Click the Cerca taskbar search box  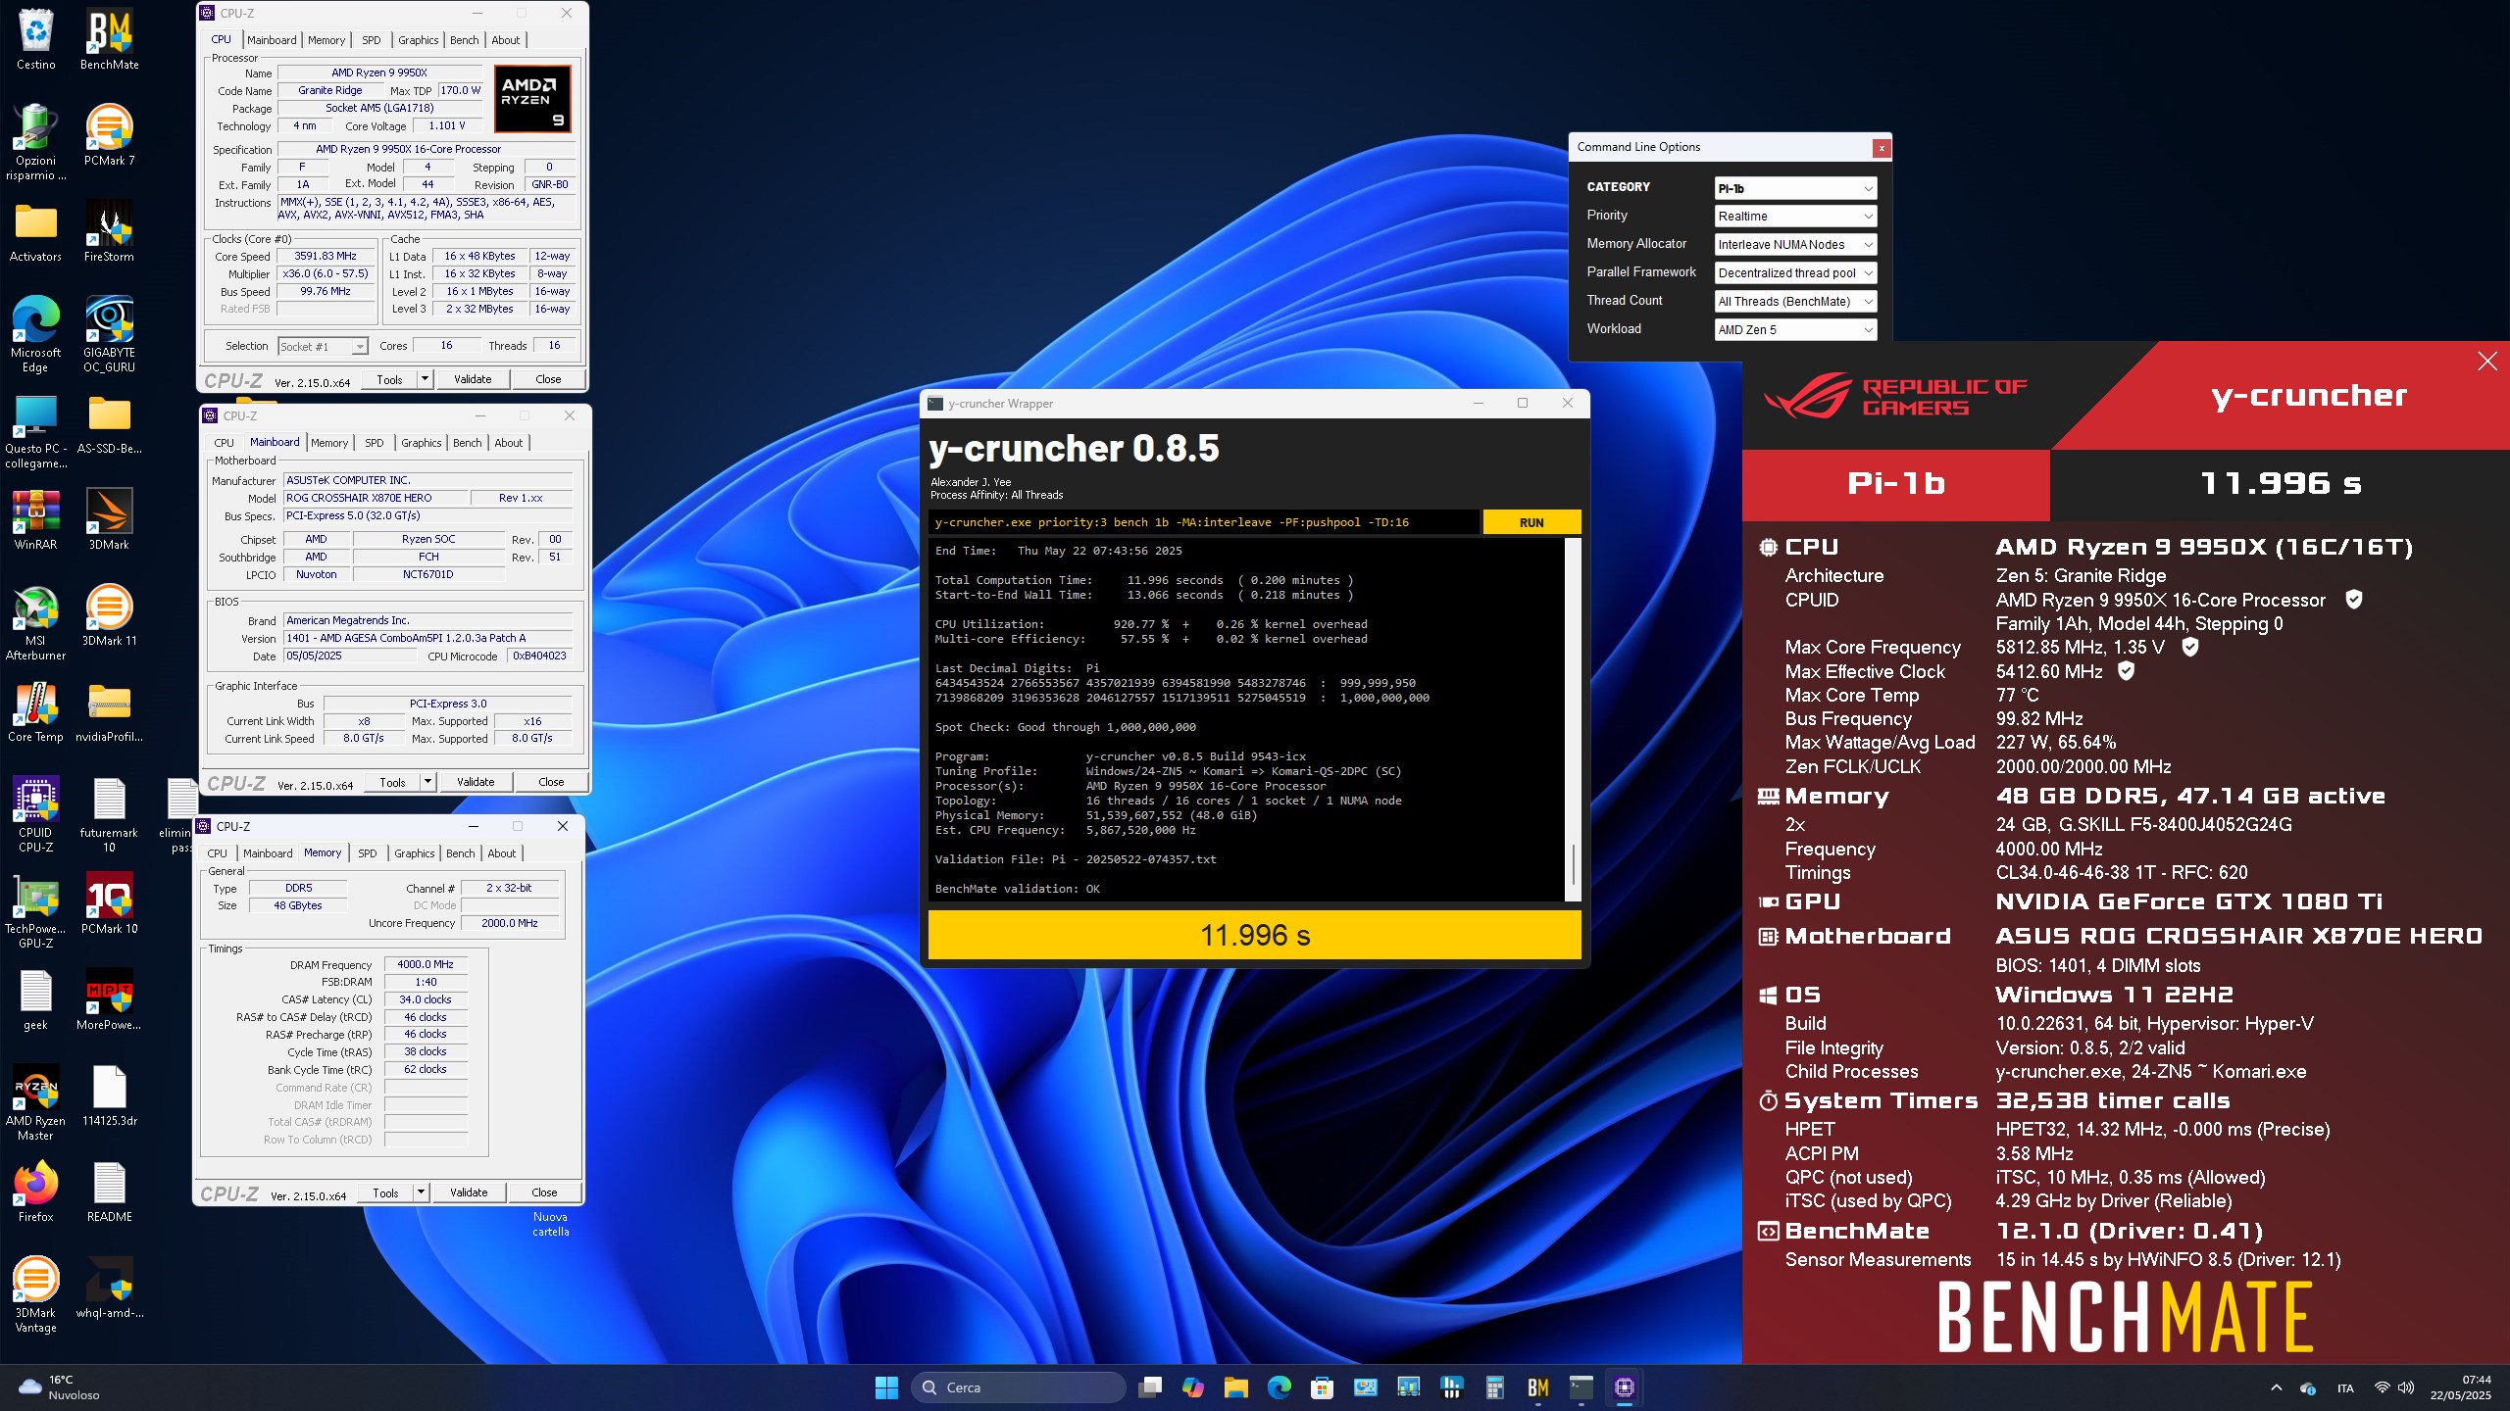1019,1387
